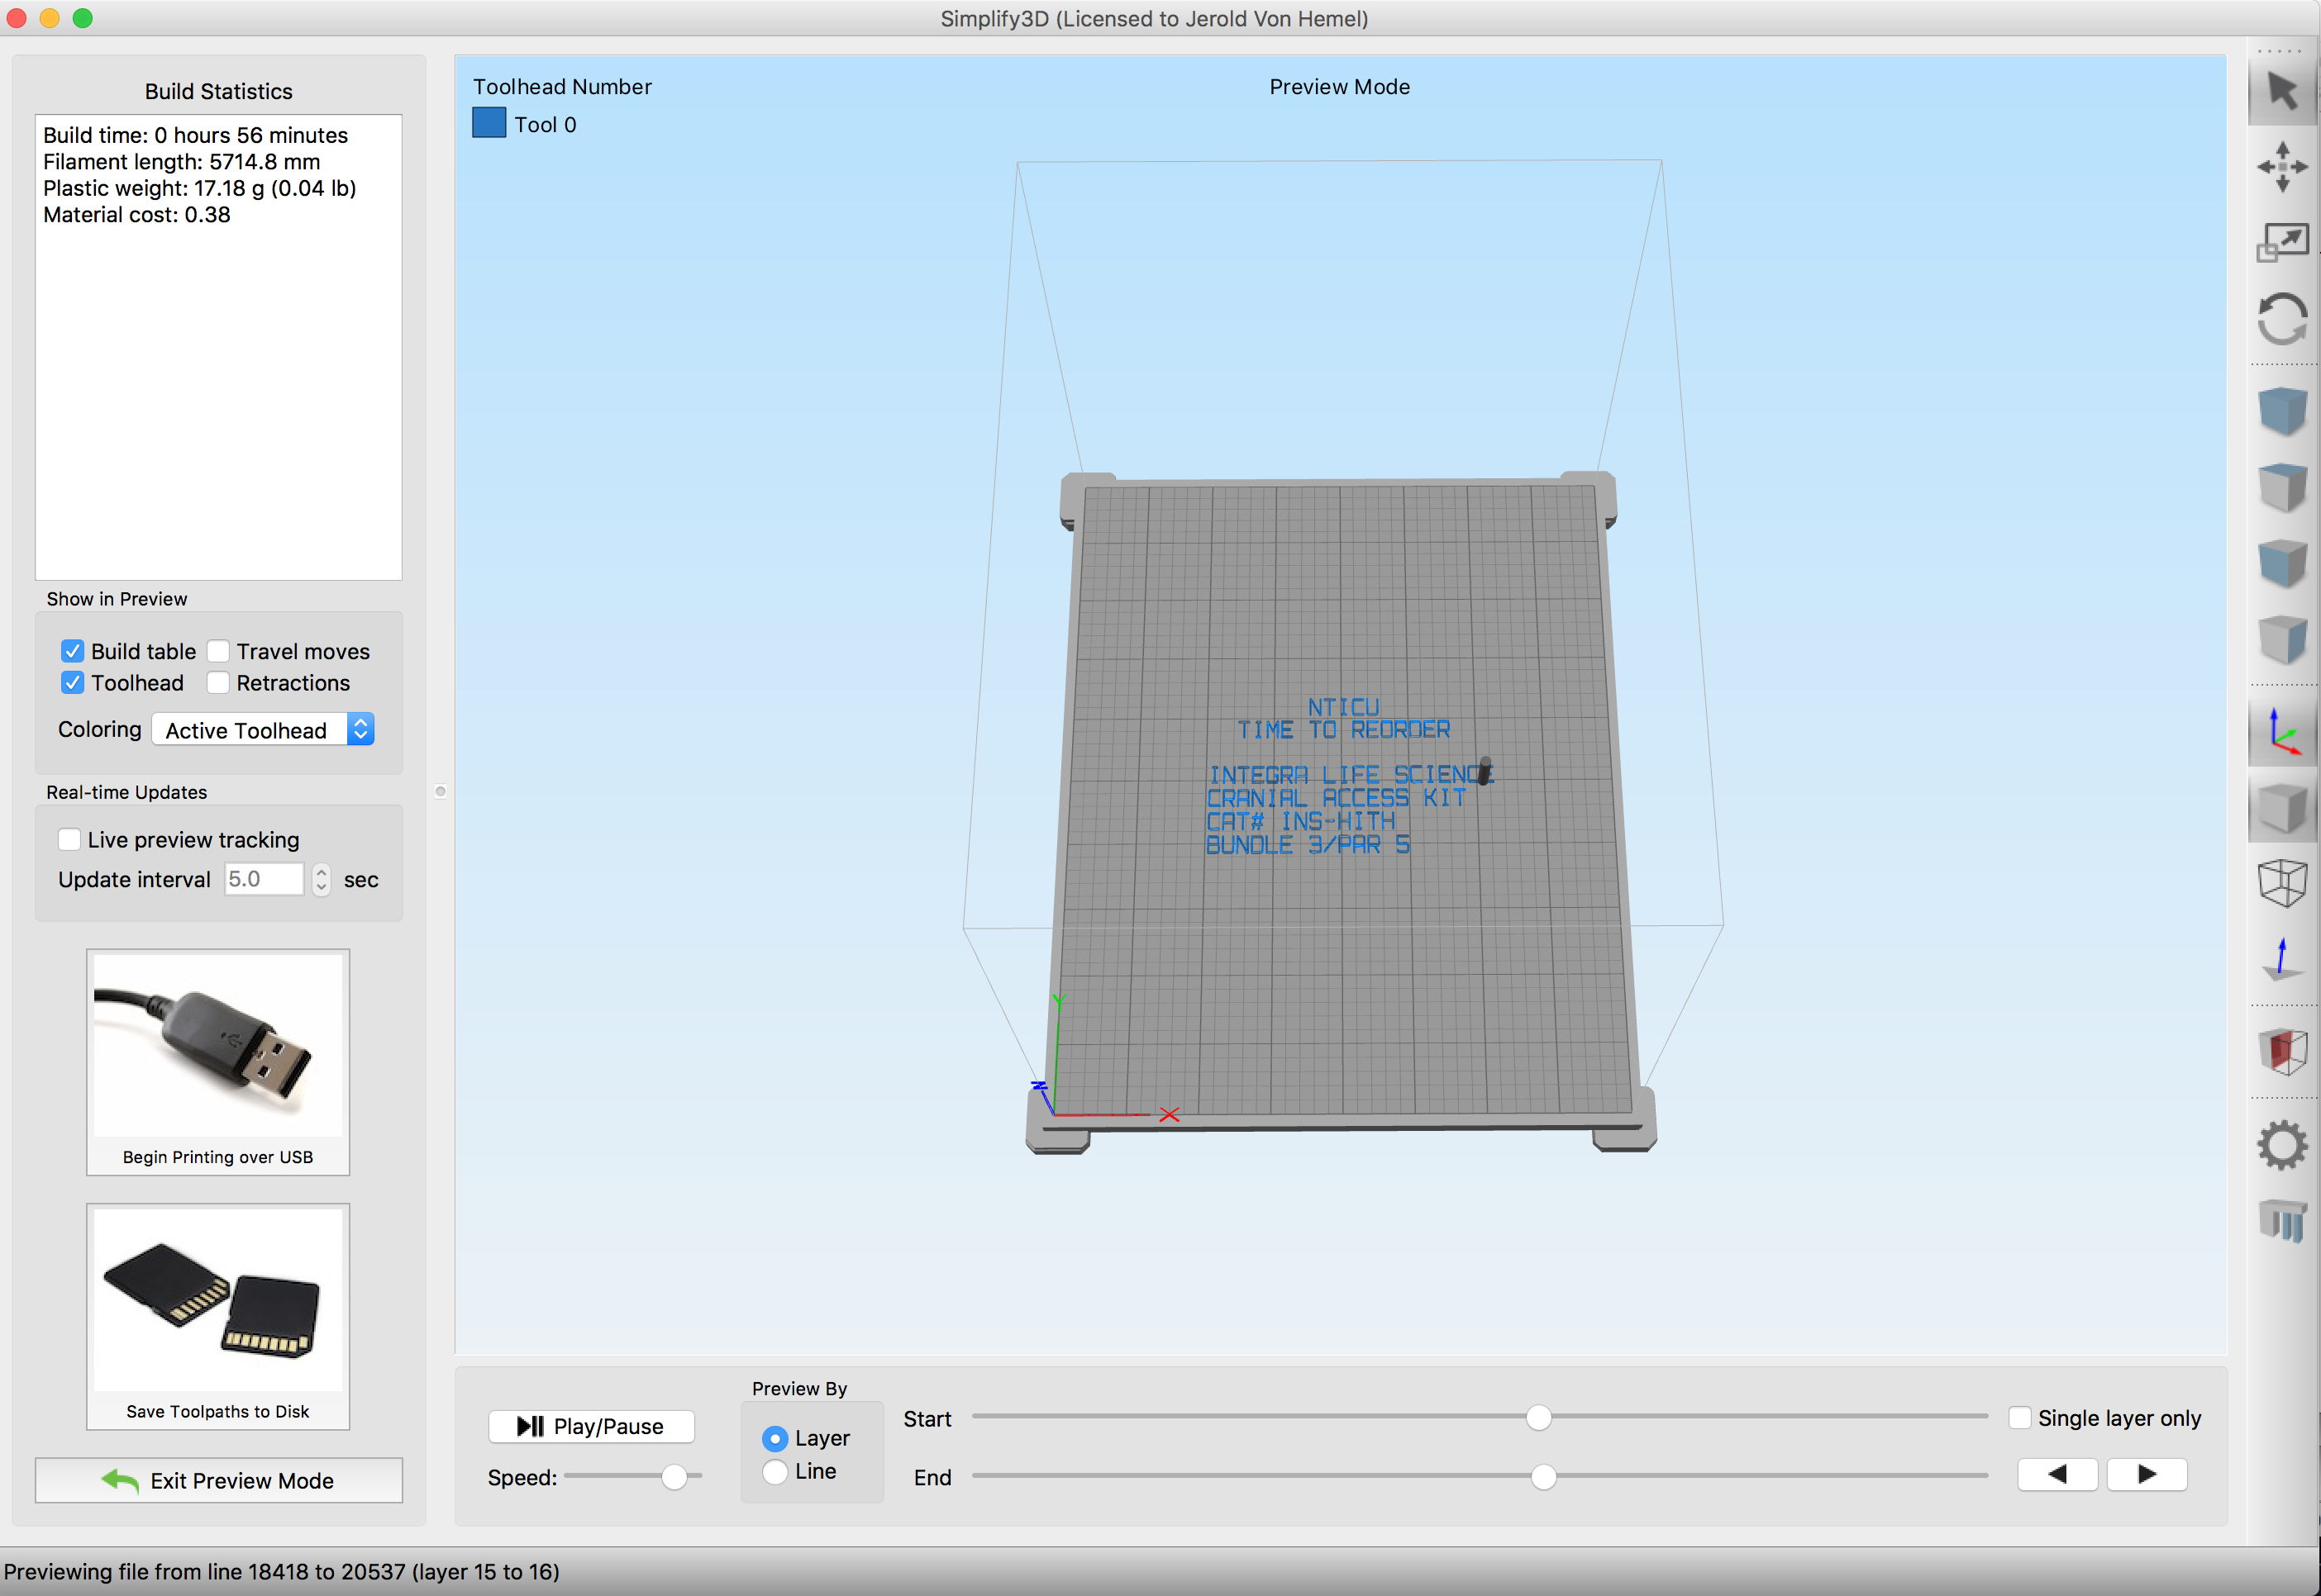Switch to wireframe rendering
Image resolution: width=2321 pixels, height=1596 pixels.
[x=2282, y=883]
